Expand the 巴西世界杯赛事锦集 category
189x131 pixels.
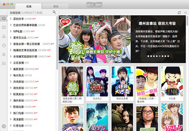click(11, 25)
